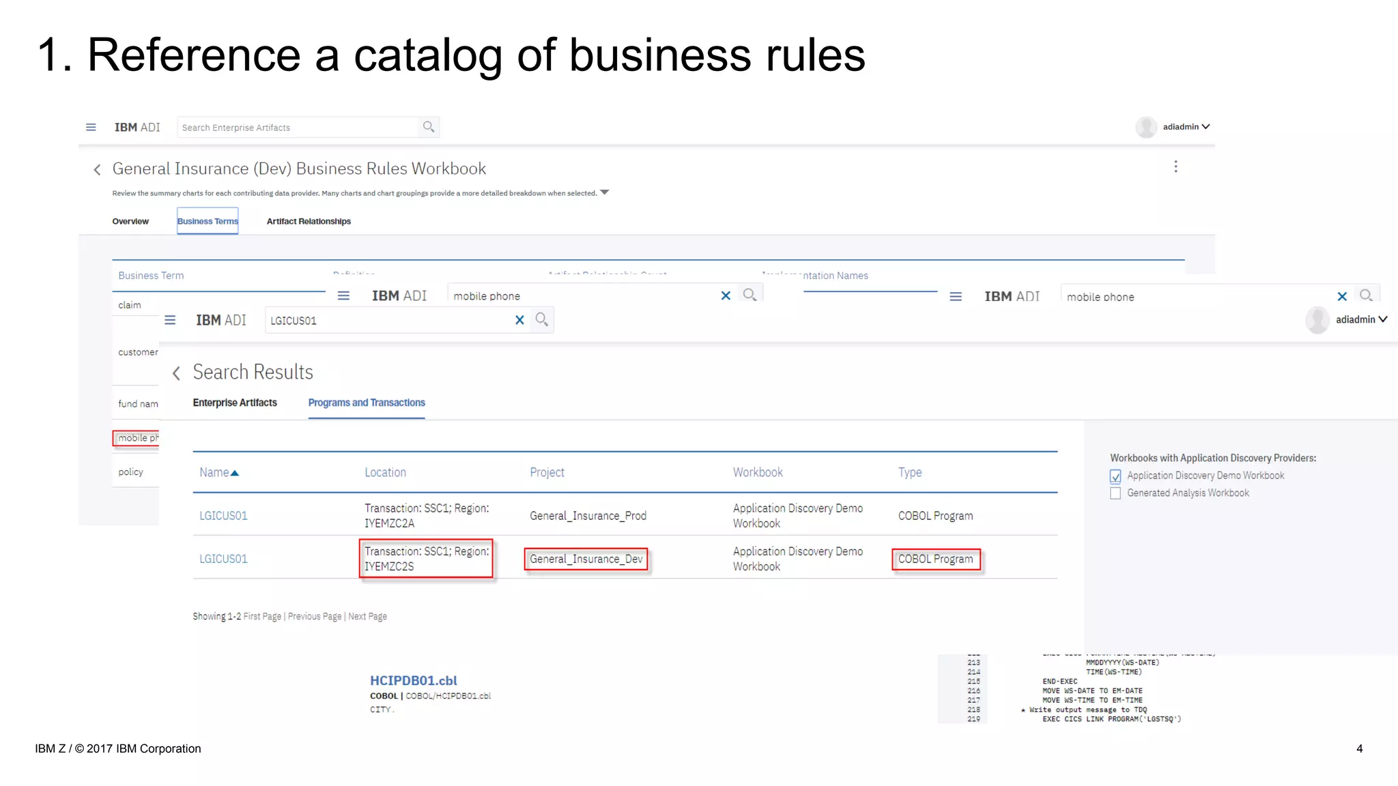The width and height of the screenshot is (1398, 786).
Task: Open LGICUS01 link in General_Insurance_Prod row
Action: pos(223,516)
